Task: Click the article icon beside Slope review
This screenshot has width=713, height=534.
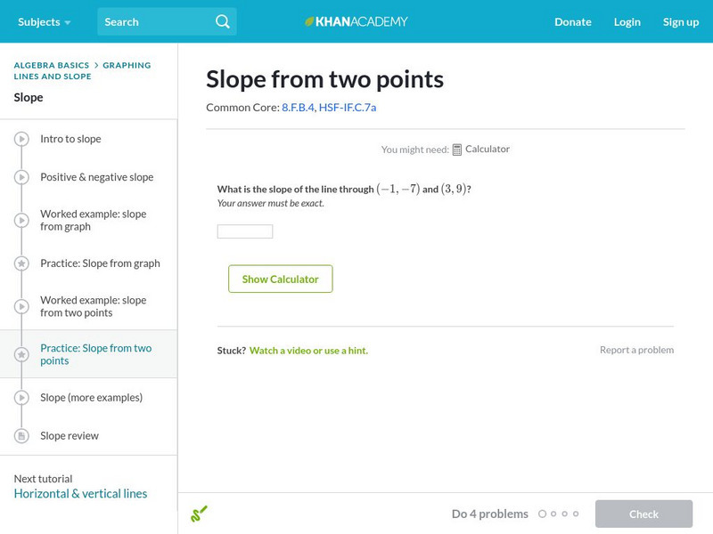Action: [x=21, y=436]
